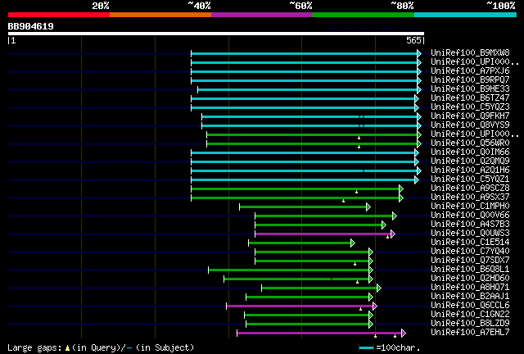Select the UniRef100_B8LZD9 label
Viewport: 524px width, 354px height.
click(x=470, y=324)
